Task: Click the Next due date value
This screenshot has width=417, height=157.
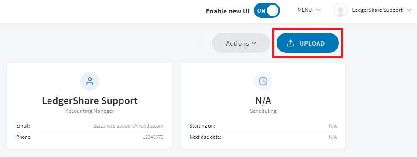Action: click(x=333, y=137)
